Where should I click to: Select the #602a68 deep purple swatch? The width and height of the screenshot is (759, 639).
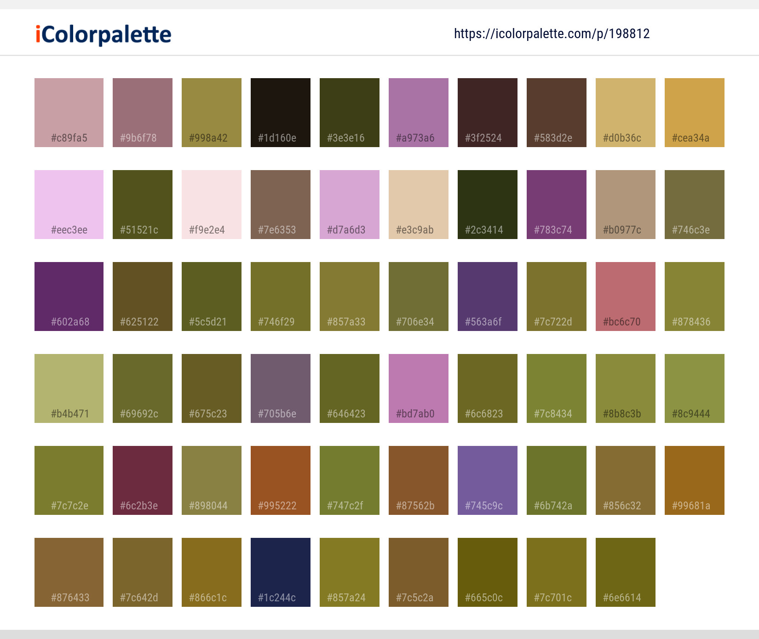69,296
